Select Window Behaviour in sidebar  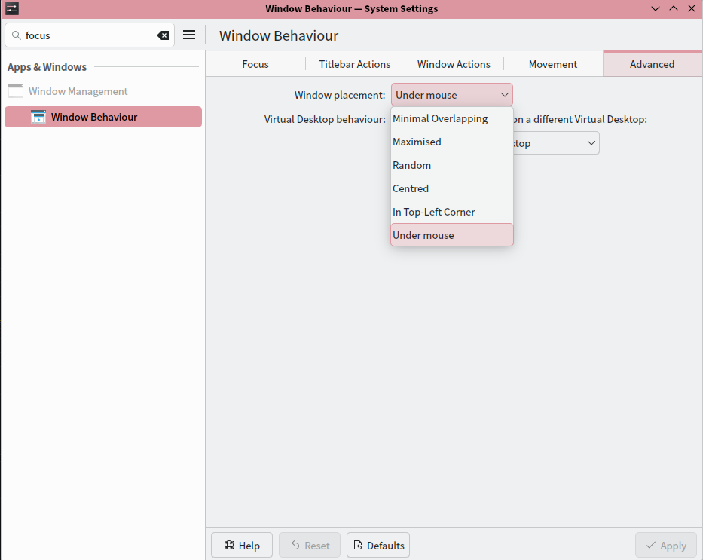(103, 117)
